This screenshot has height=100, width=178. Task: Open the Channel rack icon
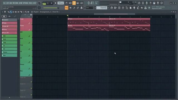119,8
